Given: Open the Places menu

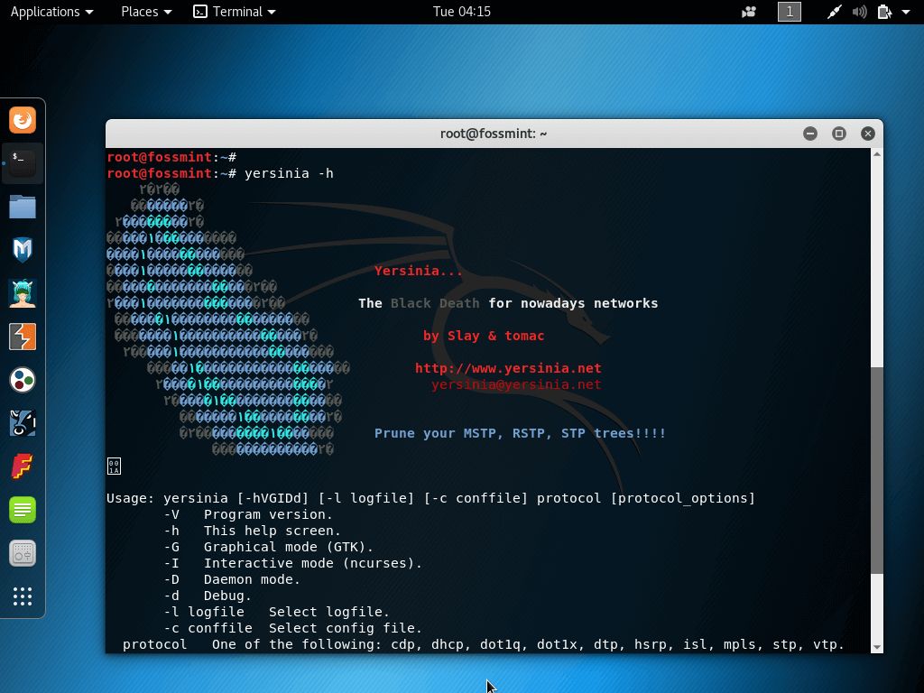Looking at the screenshot, I should click(x=146, y=12).
